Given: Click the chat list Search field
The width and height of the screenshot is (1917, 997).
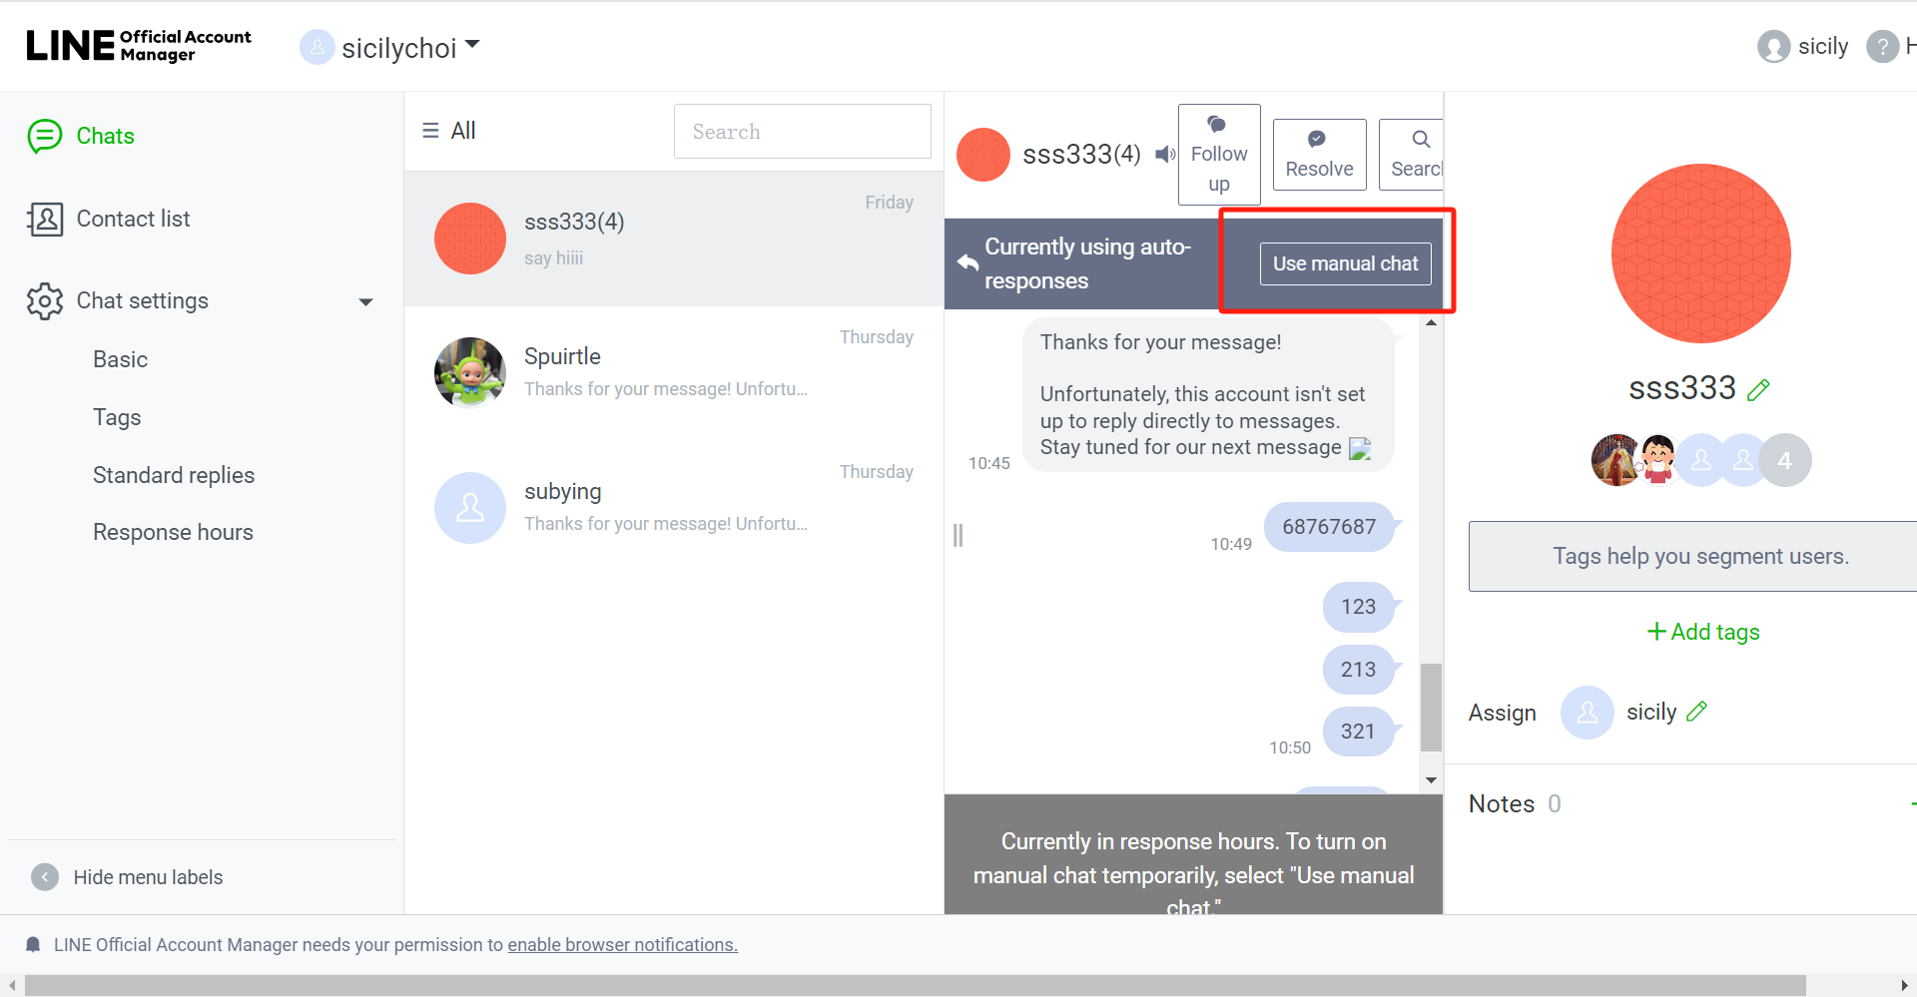Looking at the screenshot, I should (x=802, y=131).
